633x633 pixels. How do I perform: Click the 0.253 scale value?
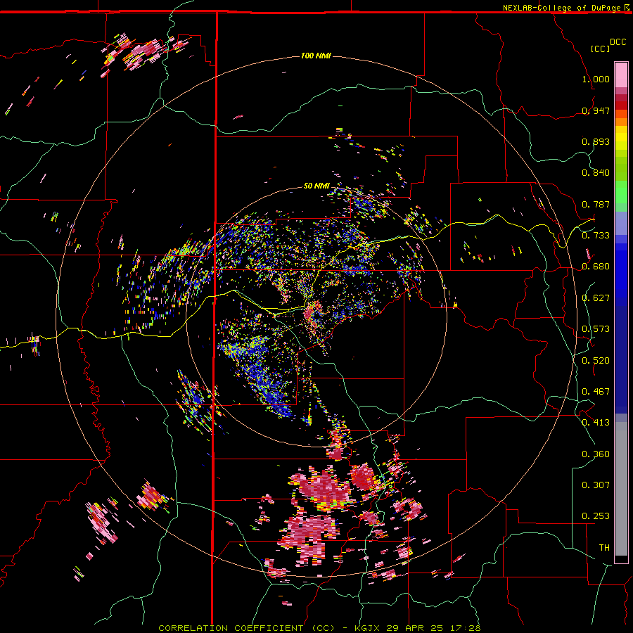(596, 516)
